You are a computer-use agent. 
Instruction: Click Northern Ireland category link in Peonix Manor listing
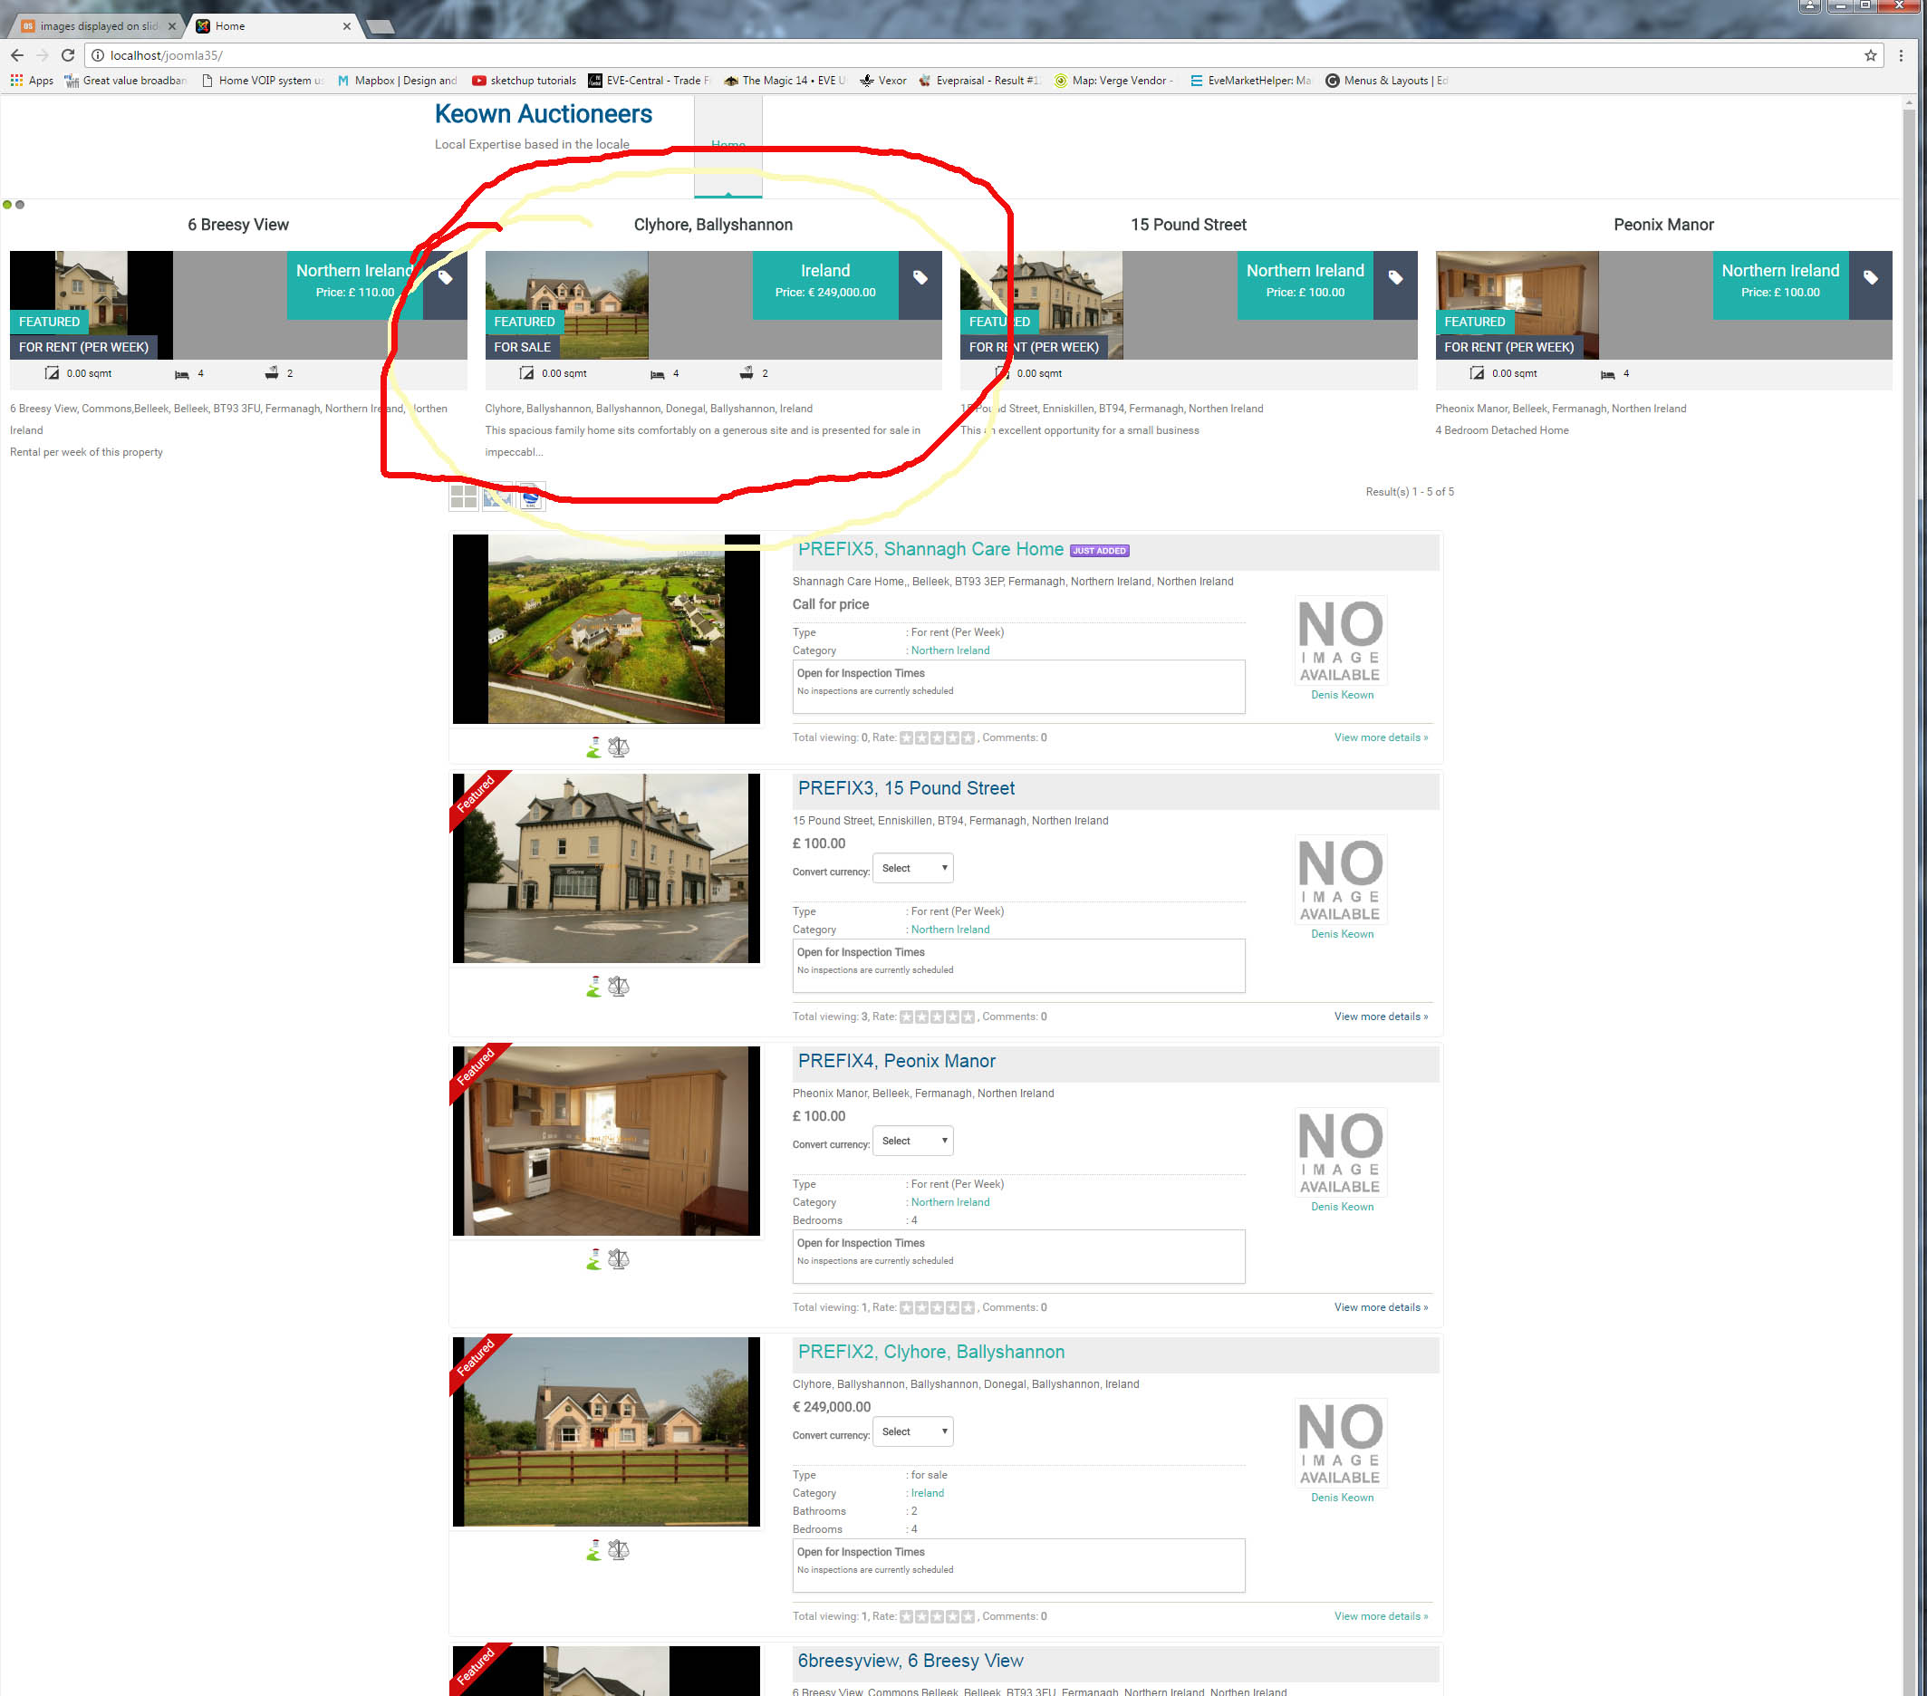pyautogui.click(x=949, y=1203)
